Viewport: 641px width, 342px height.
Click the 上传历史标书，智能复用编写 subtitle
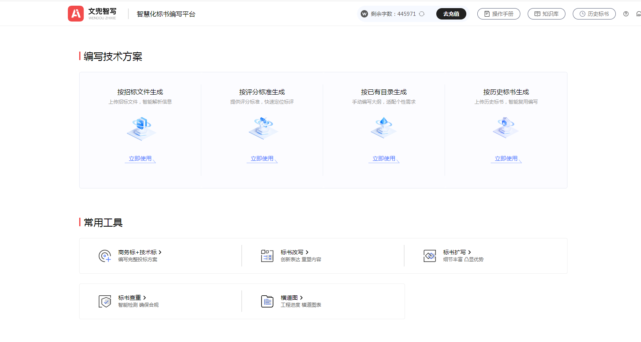click(x=506, y=102)
